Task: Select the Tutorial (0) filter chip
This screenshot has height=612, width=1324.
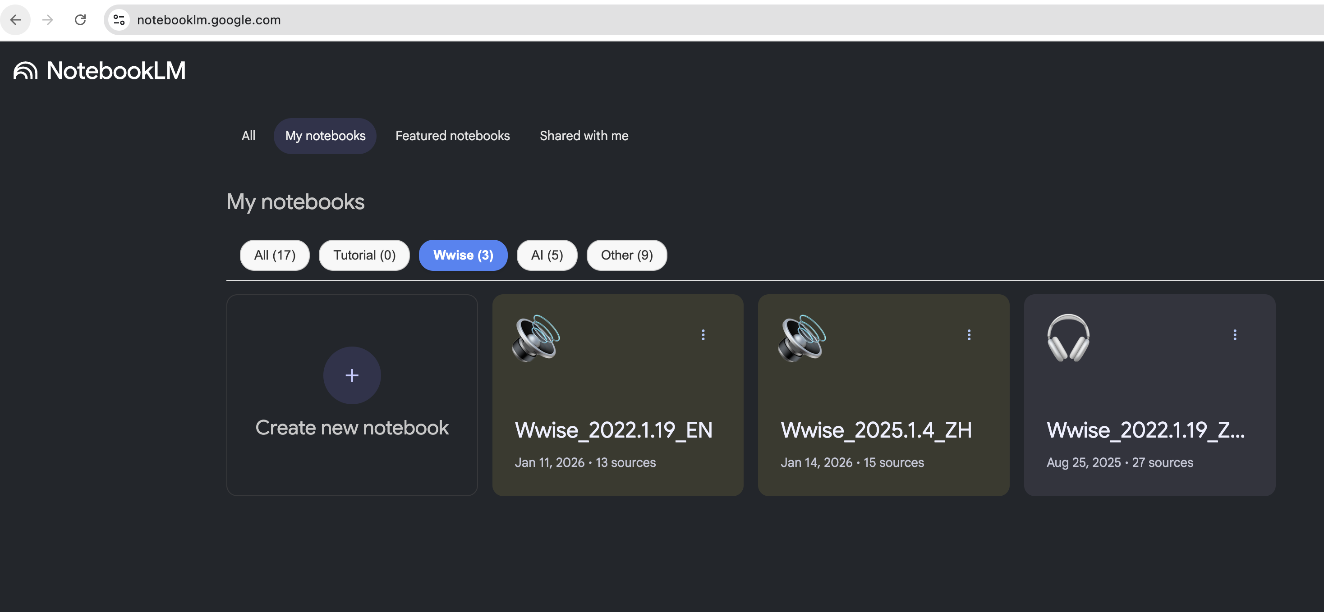Action: pos(364,255)
